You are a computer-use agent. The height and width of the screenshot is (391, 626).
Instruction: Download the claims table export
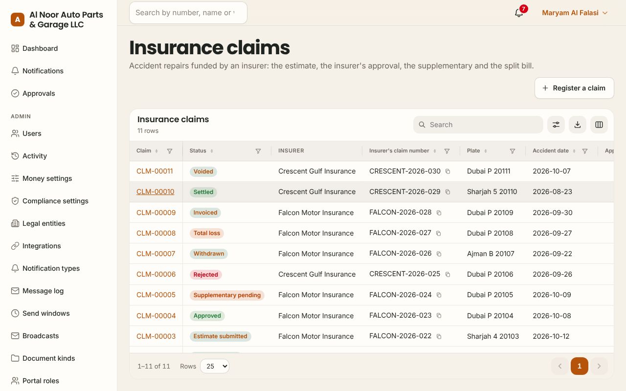coord(578,125)
